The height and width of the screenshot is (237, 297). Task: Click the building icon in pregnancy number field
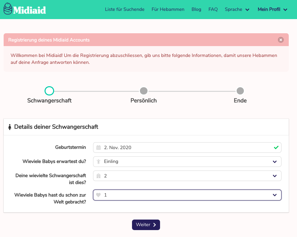coord(98,176)
